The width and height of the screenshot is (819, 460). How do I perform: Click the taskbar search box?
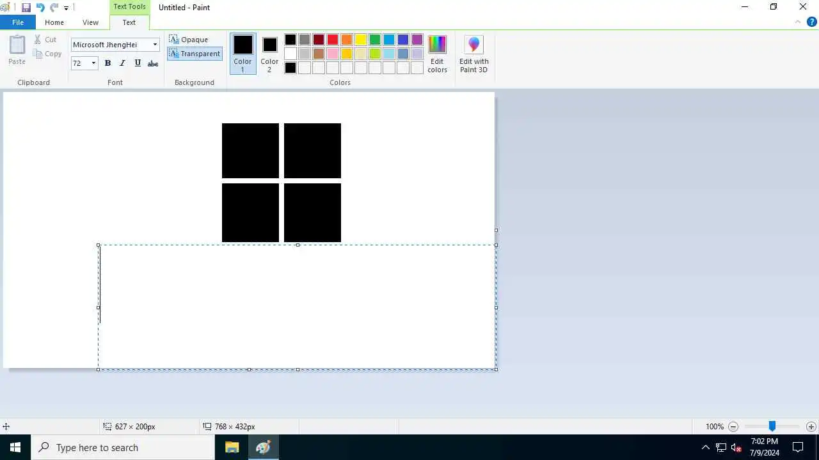(x=123, y=447)
